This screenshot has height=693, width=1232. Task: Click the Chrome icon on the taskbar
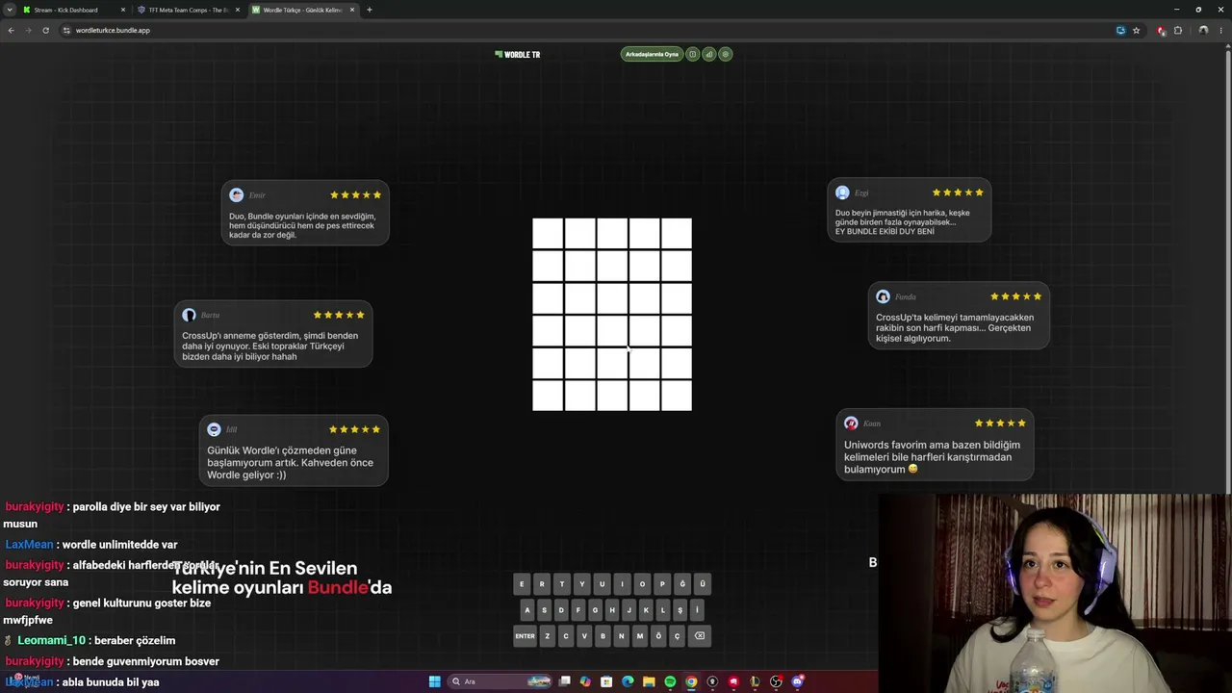(691, 681)
